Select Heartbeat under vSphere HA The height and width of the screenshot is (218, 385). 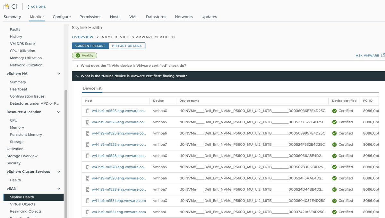tap(19, 89)
